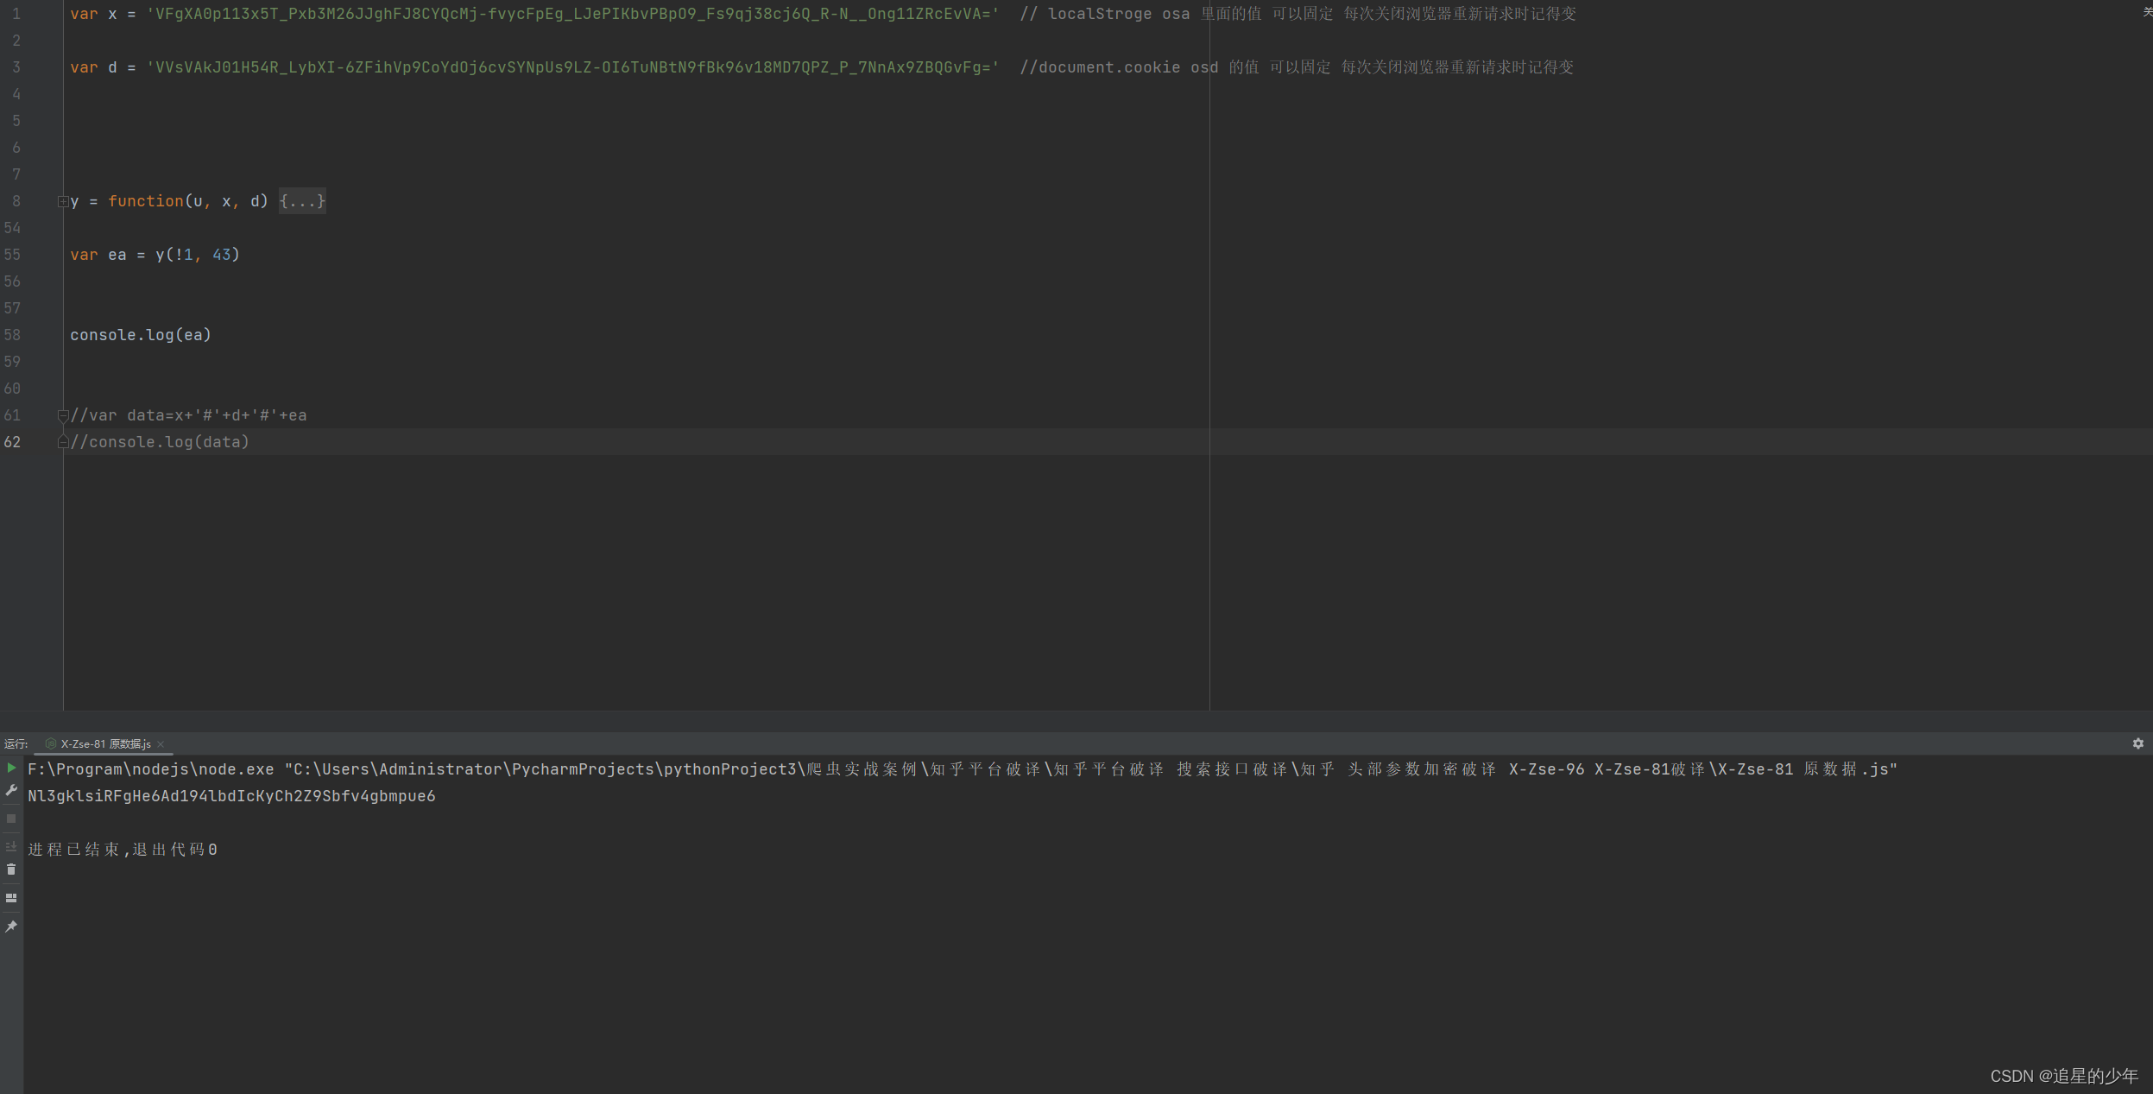
Task: Click the 运行 panel label
Action: pos(16,743)
